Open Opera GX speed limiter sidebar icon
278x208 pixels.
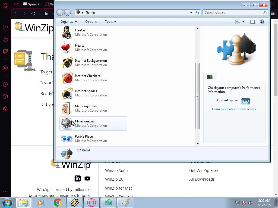coord(5,27)
